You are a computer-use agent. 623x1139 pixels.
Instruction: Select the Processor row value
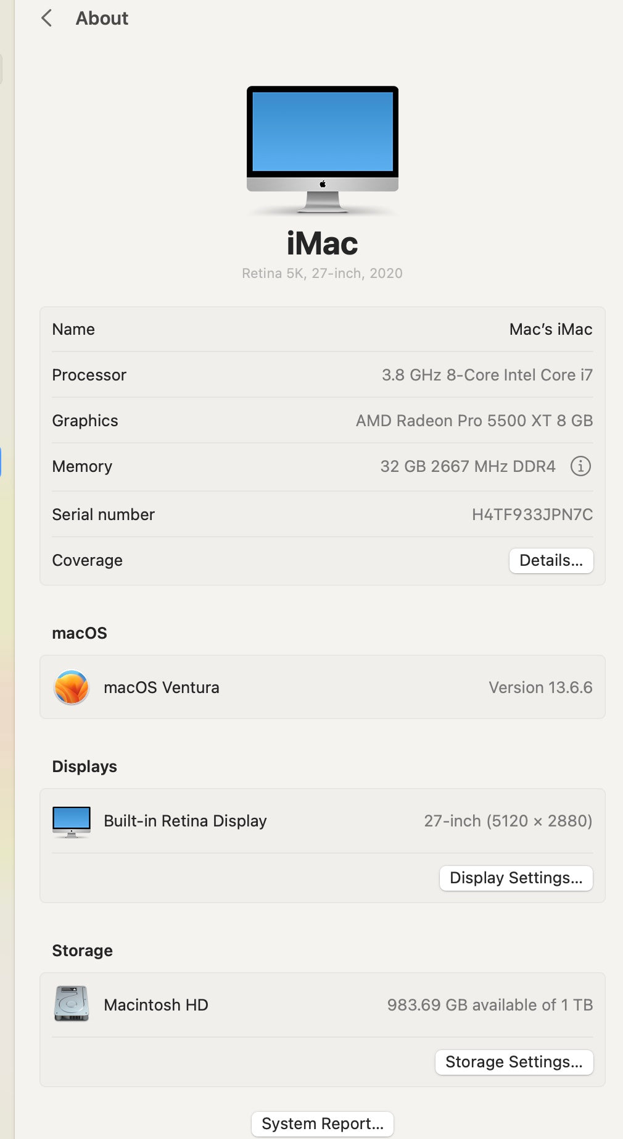tap(487, 375)
